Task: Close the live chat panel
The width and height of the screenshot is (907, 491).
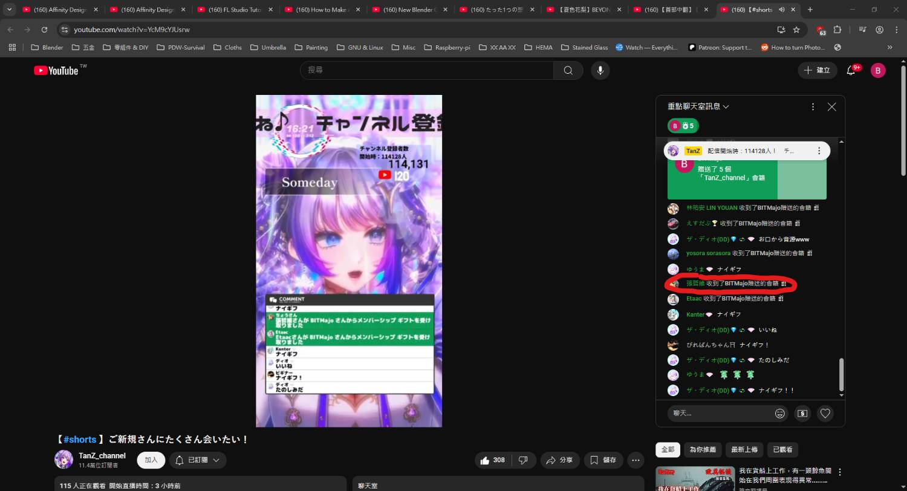Action: tap(832, 106)
